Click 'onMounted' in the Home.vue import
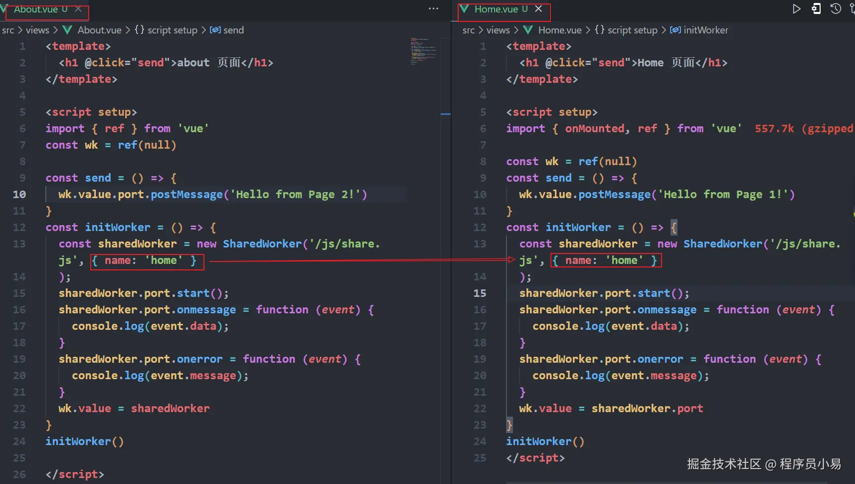855x484 pixels. (594, 129)
